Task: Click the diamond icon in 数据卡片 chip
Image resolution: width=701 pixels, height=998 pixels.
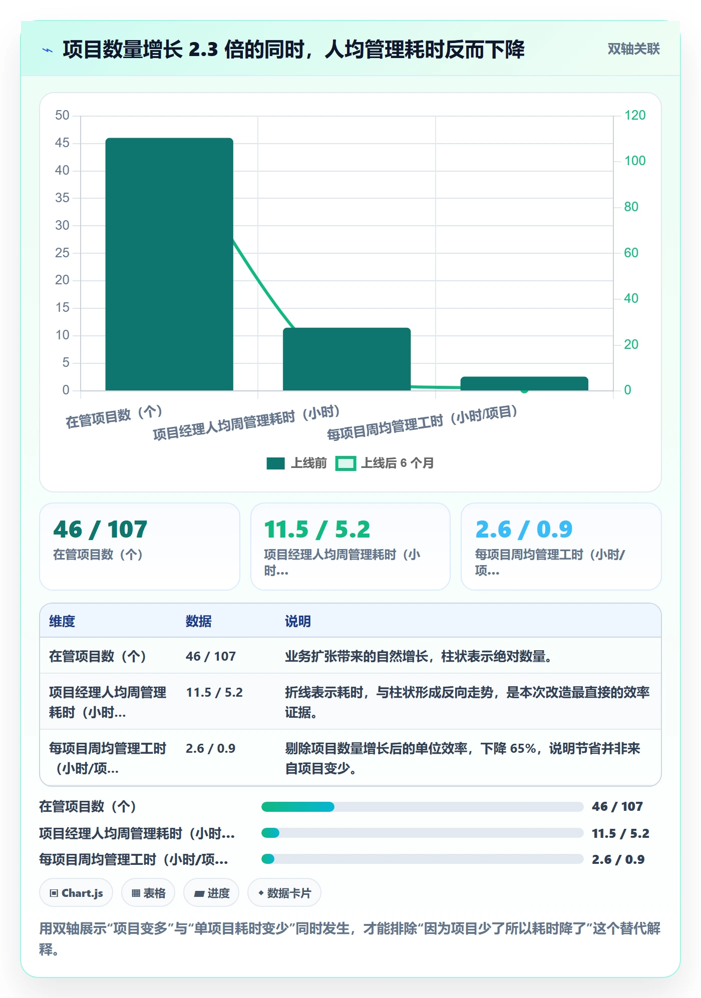Action: 261,893
